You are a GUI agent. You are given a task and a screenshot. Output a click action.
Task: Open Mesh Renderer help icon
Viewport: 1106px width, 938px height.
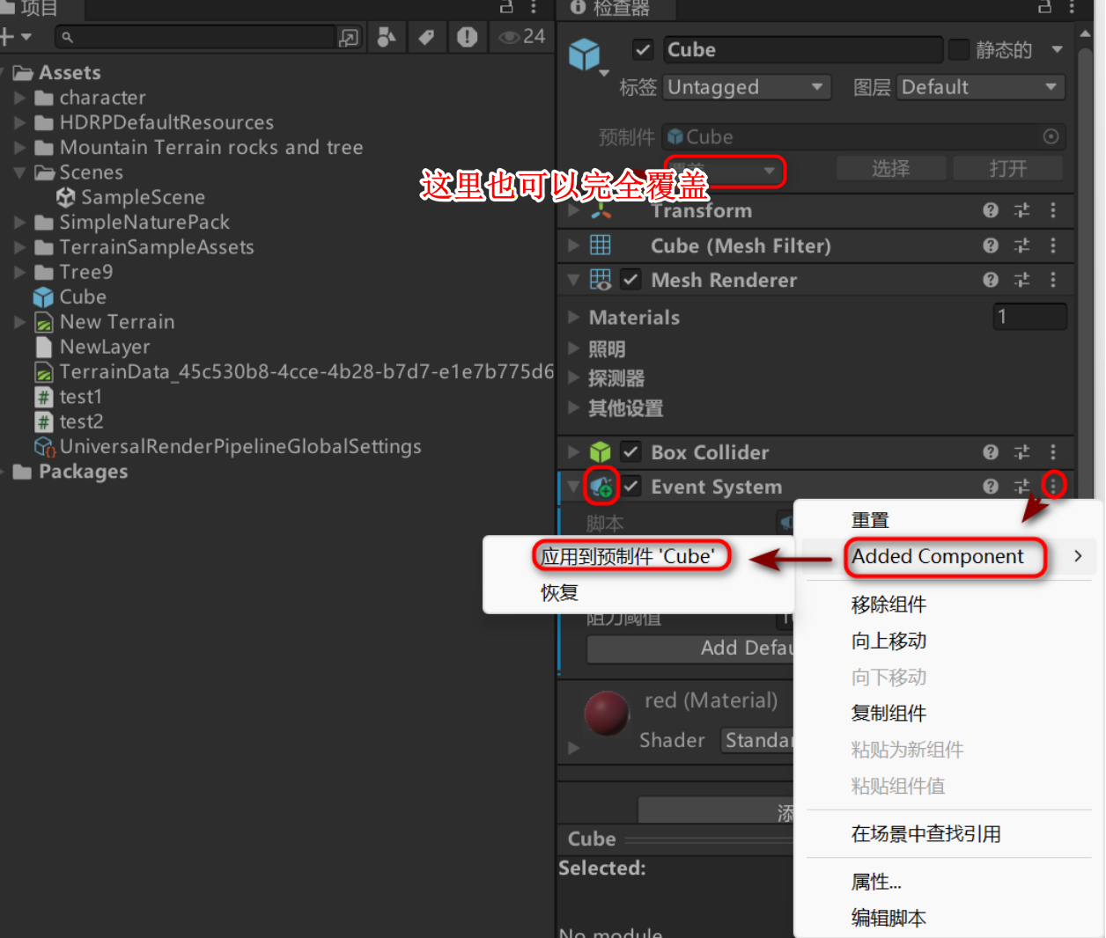tap(991, 280)
